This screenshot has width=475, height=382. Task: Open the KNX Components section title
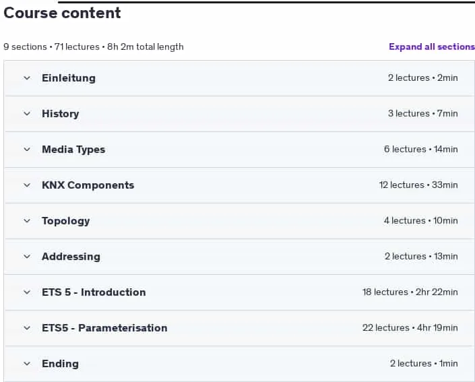[x=88, y=185]
